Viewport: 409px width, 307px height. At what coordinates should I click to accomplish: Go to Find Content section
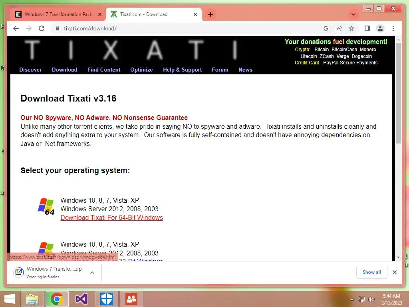tap(104, 70)
